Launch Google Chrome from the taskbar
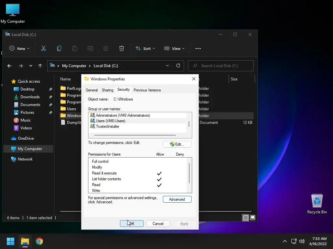Screen dimensions: 333x249 [39, 241]
